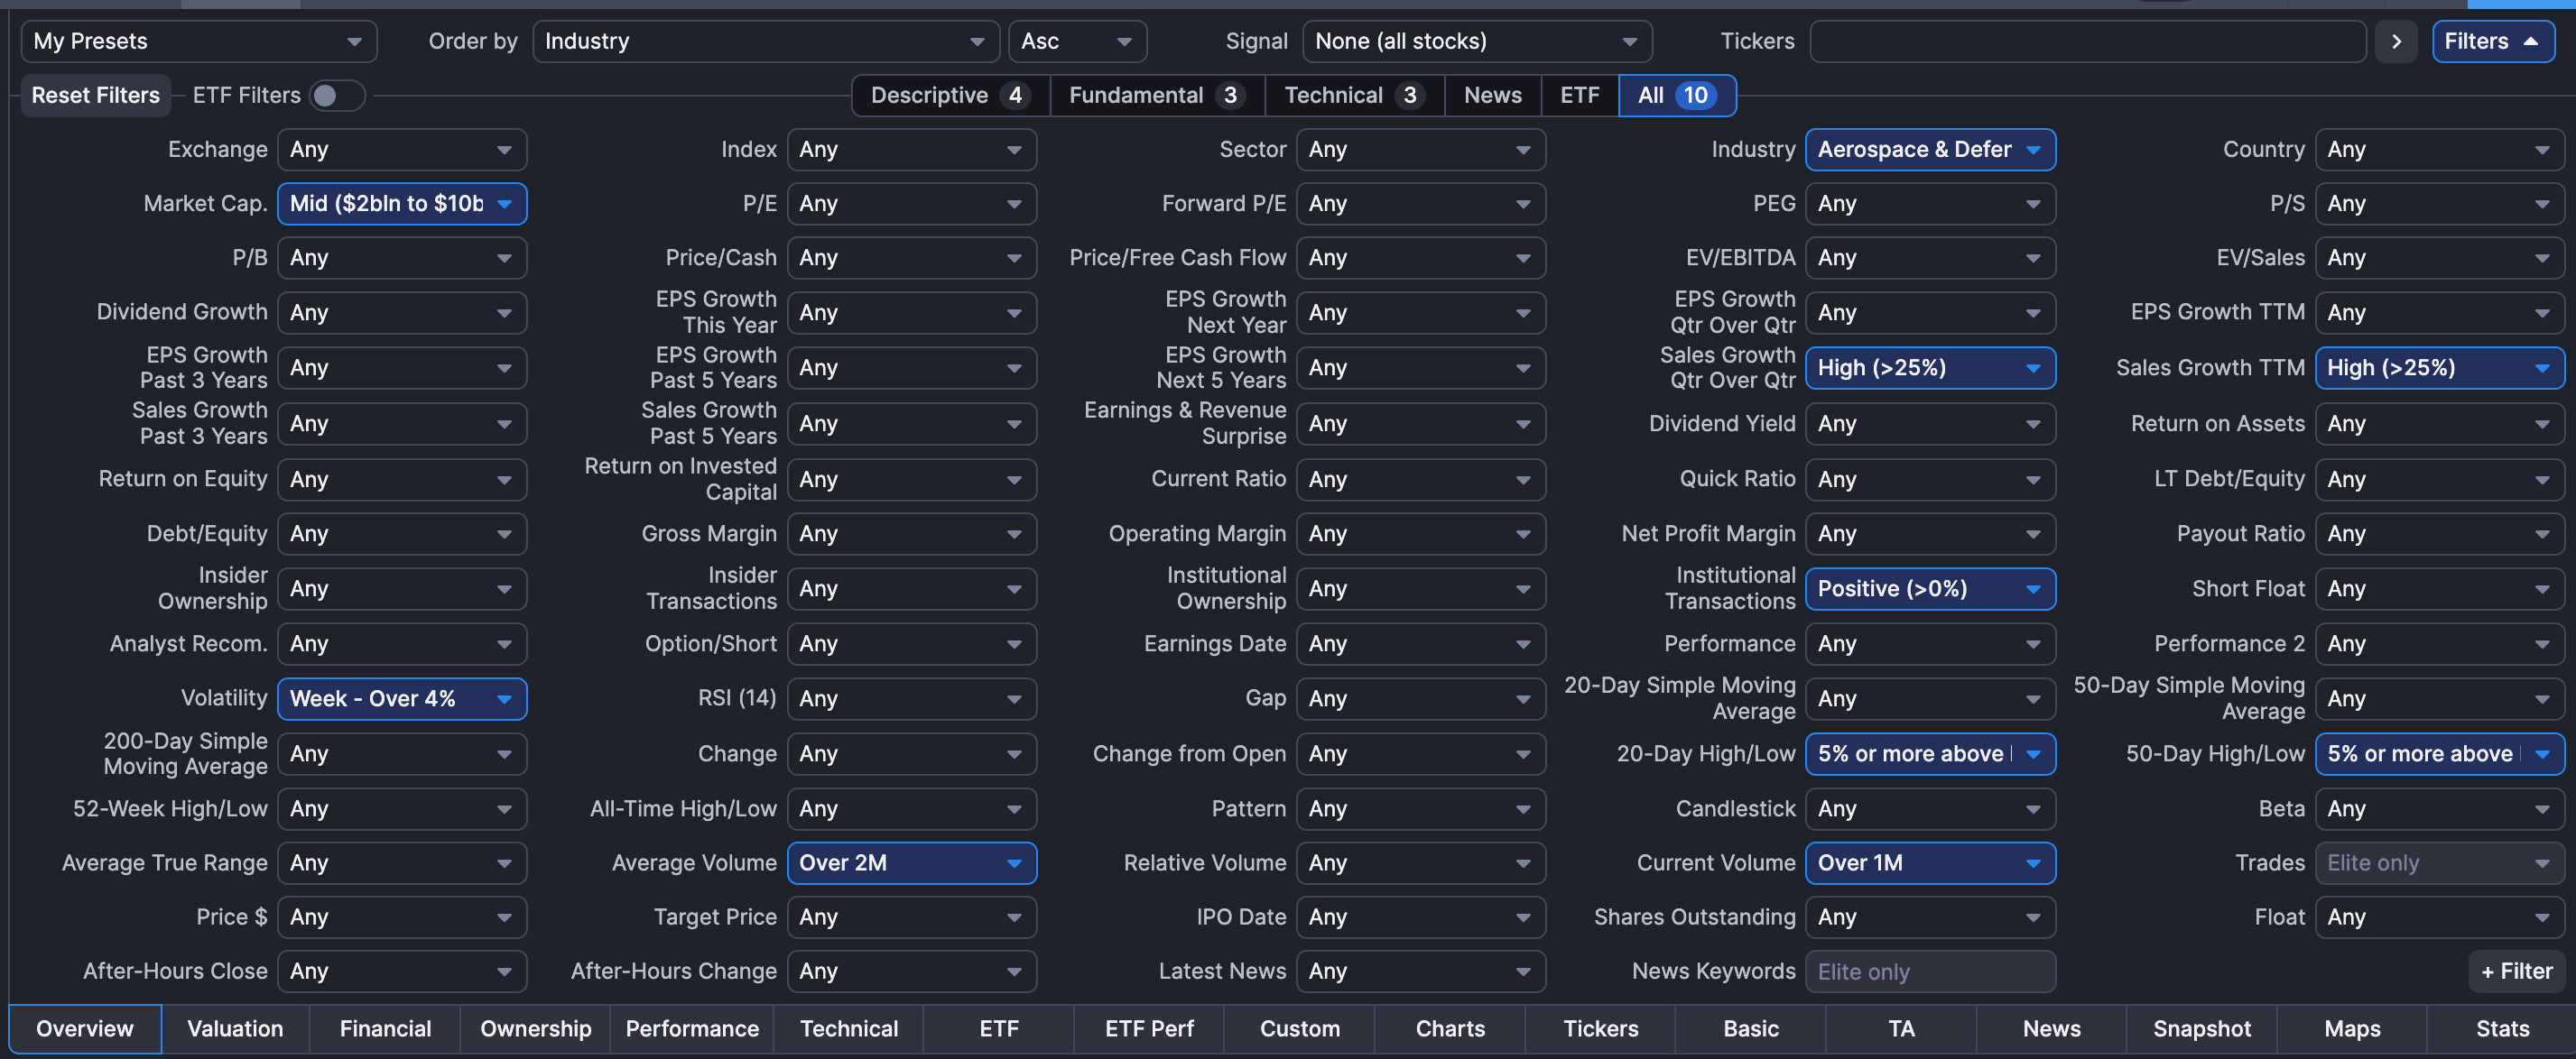Open the Volatility Week - Over 4% dropdown
2576x1059 pixels.
coord(401,698)
